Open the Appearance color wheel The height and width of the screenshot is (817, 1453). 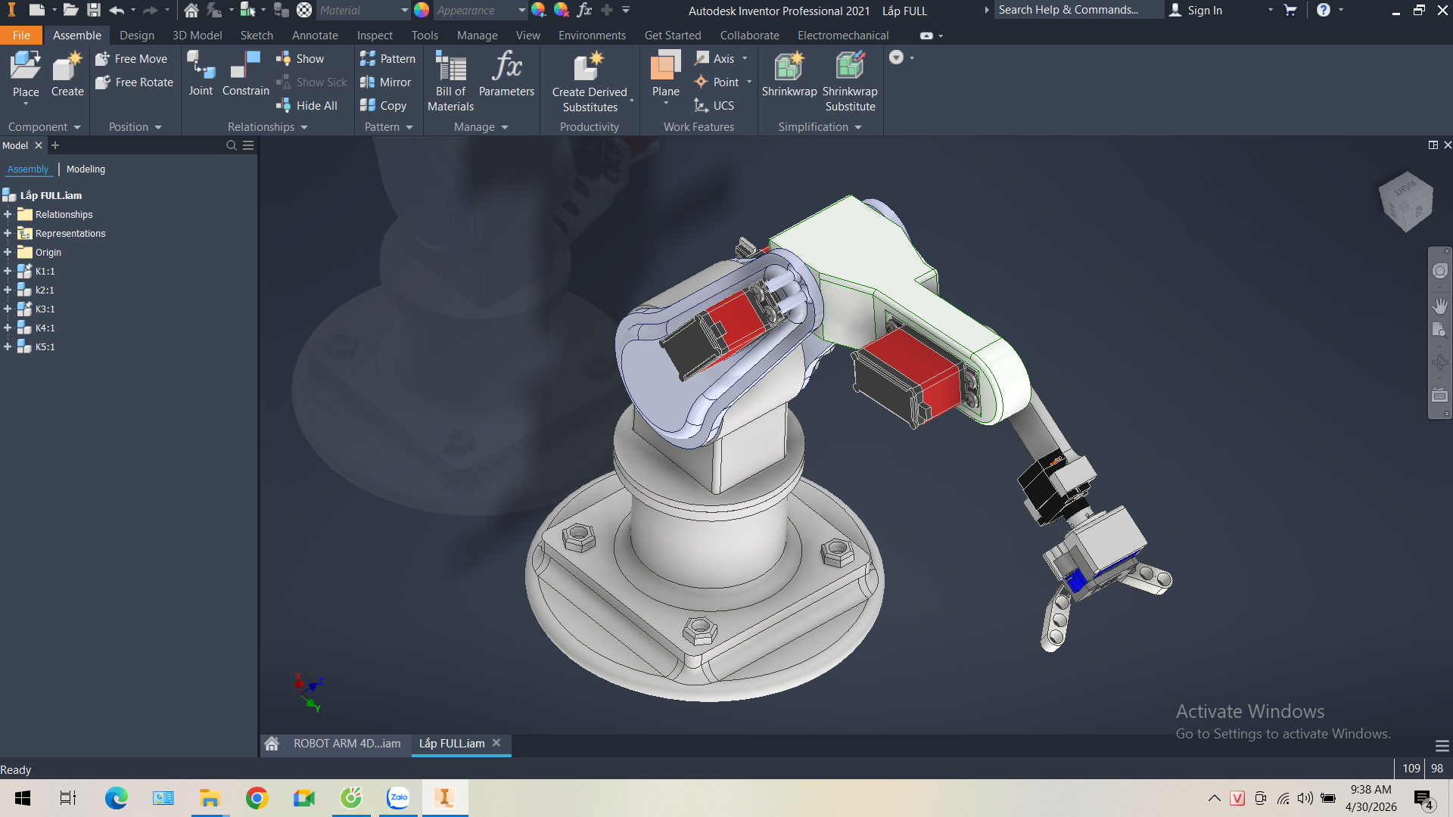click(x=422, y=11)
